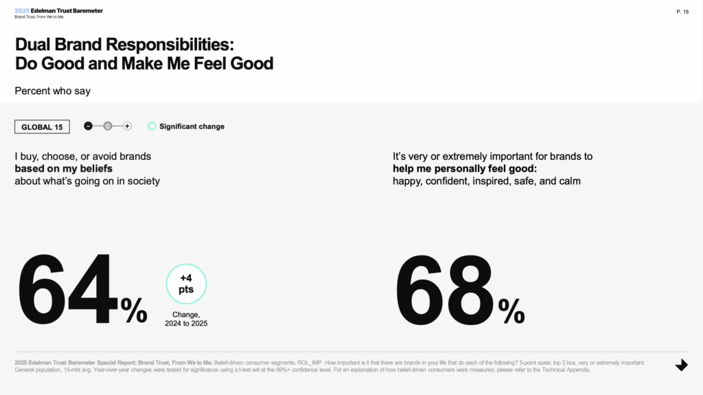Screen dimensions: 703x395
Task: Click the 'Change, 2024 to 2025' caption
Action: pyautogui.click(x=186, y=319)
